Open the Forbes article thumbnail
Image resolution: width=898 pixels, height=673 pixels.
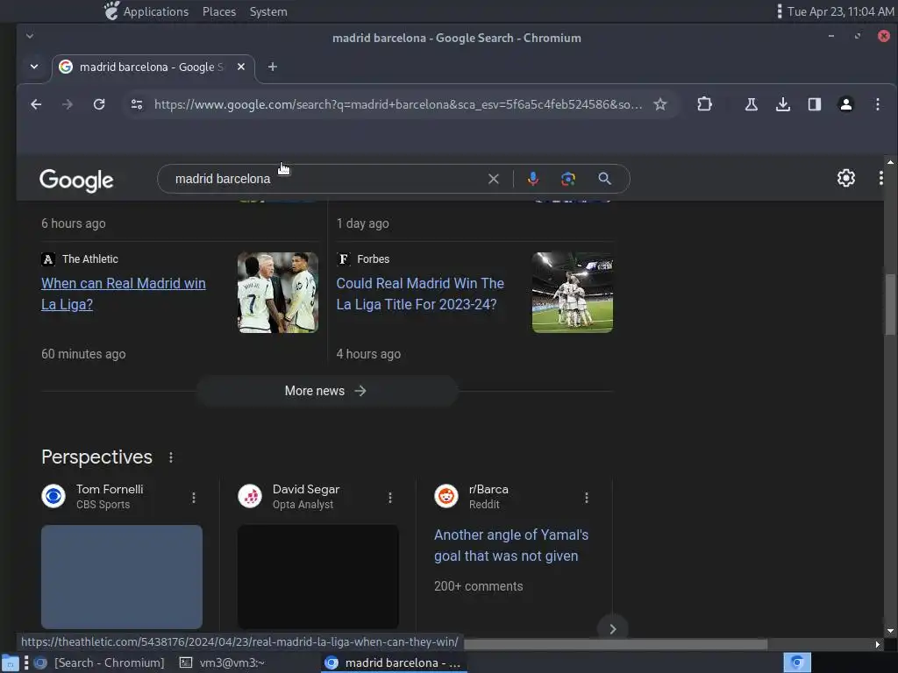pos(572,293)
